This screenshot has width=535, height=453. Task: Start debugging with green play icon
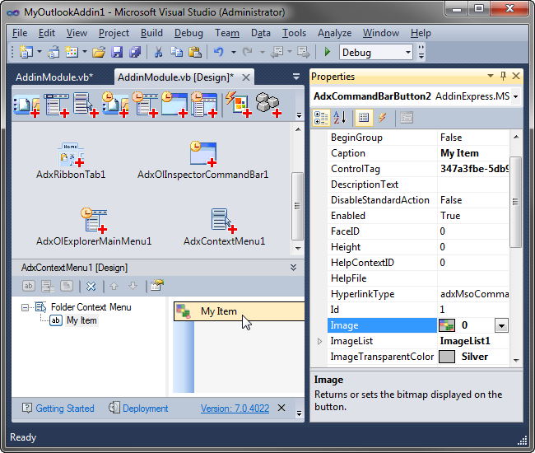328,52
